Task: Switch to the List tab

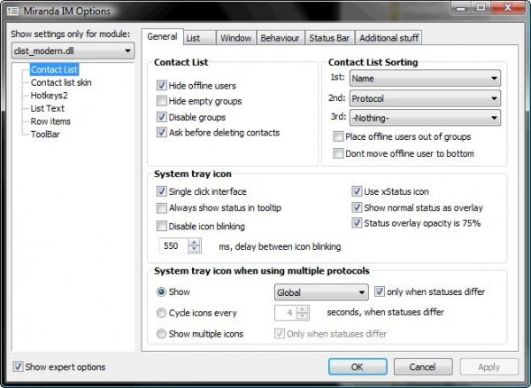Action: coord(199,38)
